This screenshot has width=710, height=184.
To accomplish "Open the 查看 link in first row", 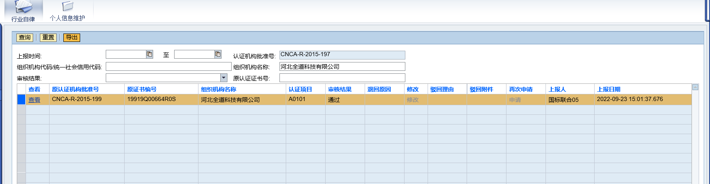I will 34,100.
